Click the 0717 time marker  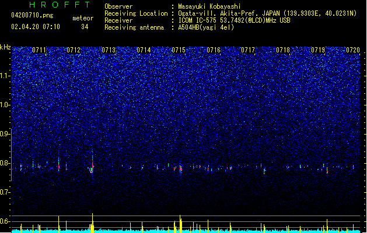(x=248, y=50)
